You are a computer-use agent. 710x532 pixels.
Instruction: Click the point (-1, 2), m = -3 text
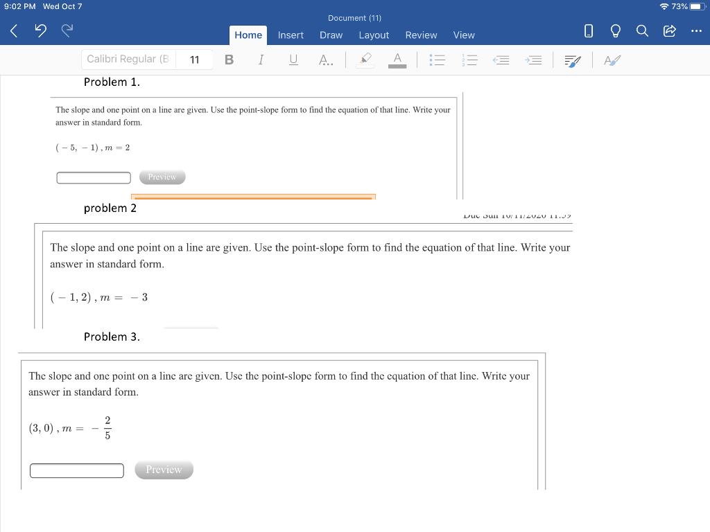point(99,297)
